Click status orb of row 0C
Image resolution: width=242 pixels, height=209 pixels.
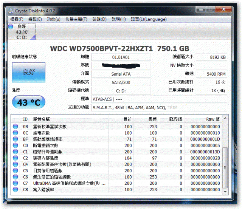pyautogui.click(x=15, y=133)
